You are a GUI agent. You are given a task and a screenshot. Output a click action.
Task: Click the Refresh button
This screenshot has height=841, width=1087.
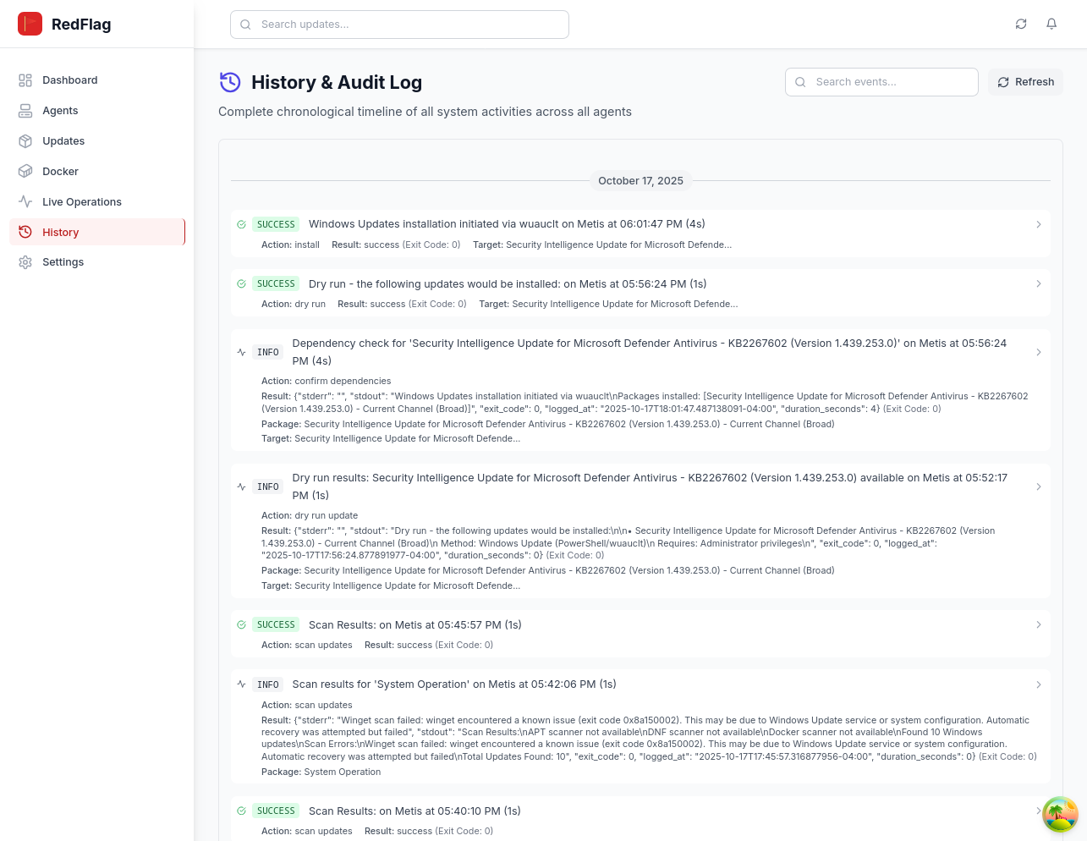coord(1025,82)
